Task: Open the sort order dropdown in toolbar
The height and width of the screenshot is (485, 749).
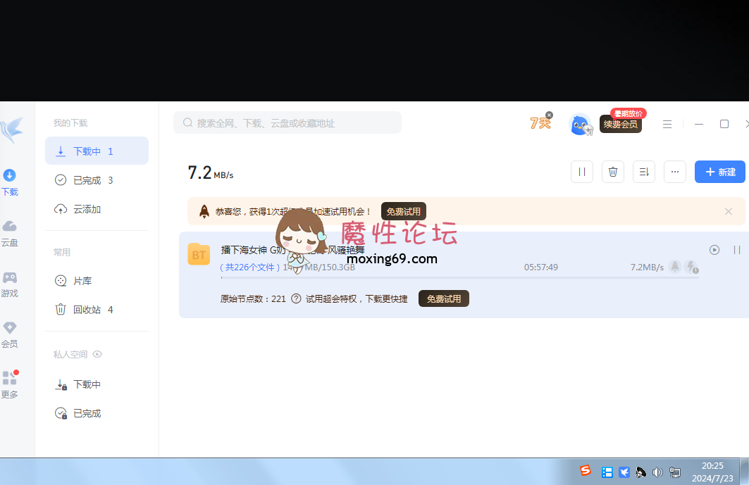Action: pos(643,172)
